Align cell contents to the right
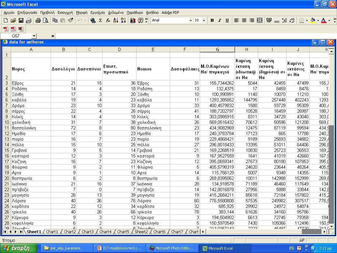The image size is (337, 253). click(252, 20)
